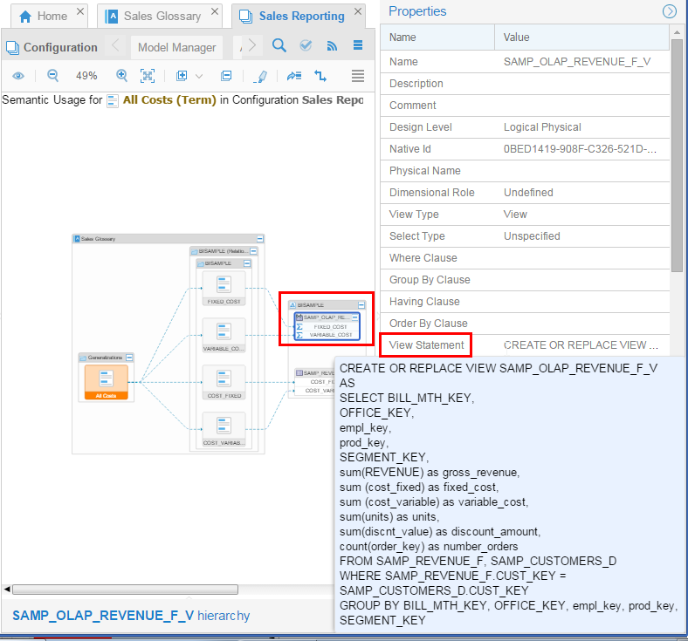Click the Configuration label
Image resolution: width=688 pixels, height=641 pixels.
pyautogui.click(x=60, y=47)
